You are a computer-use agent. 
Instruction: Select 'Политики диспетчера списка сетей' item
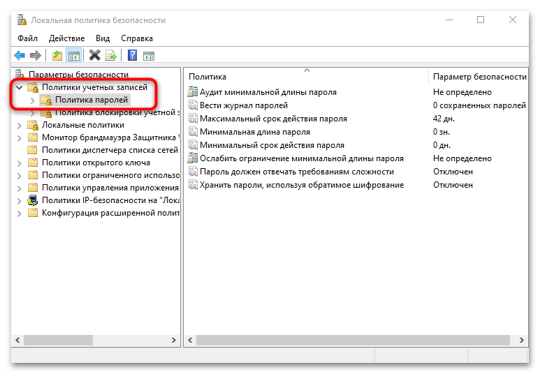110,150
